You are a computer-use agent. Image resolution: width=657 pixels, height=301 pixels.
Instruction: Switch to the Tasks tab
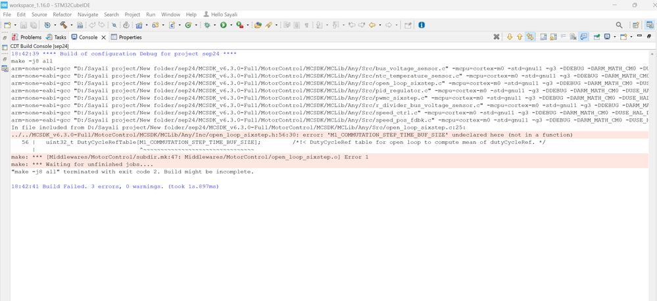(x=56, y=37)
